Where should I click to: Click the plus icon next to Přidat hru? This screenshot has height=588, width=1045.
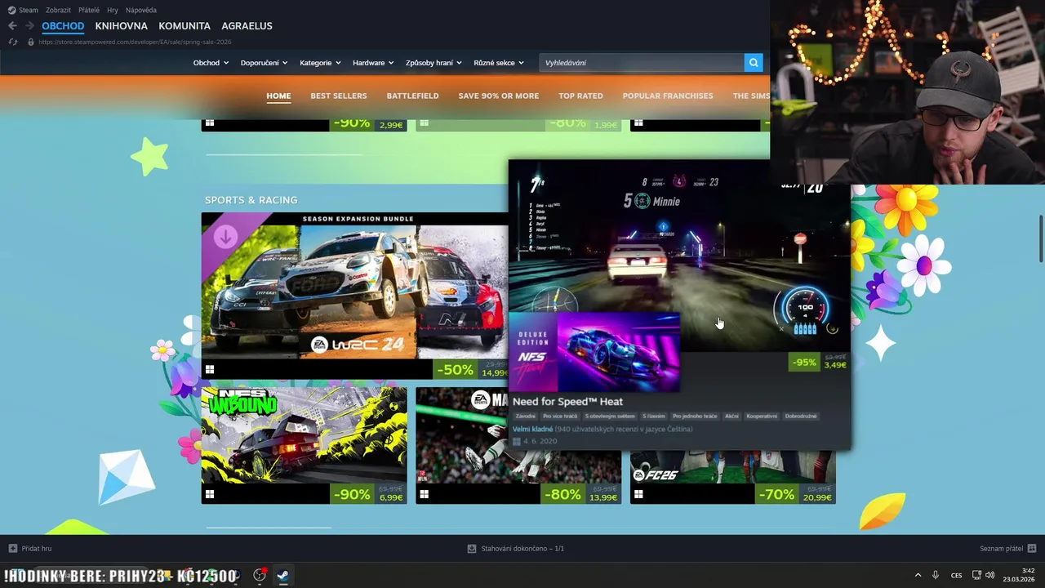tap(12, 549)
